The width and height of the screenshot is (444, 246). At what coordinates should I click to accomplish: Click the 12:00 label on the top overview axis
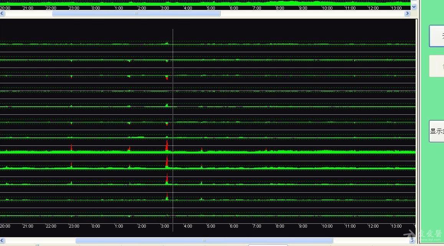click(x=373, y=8)
